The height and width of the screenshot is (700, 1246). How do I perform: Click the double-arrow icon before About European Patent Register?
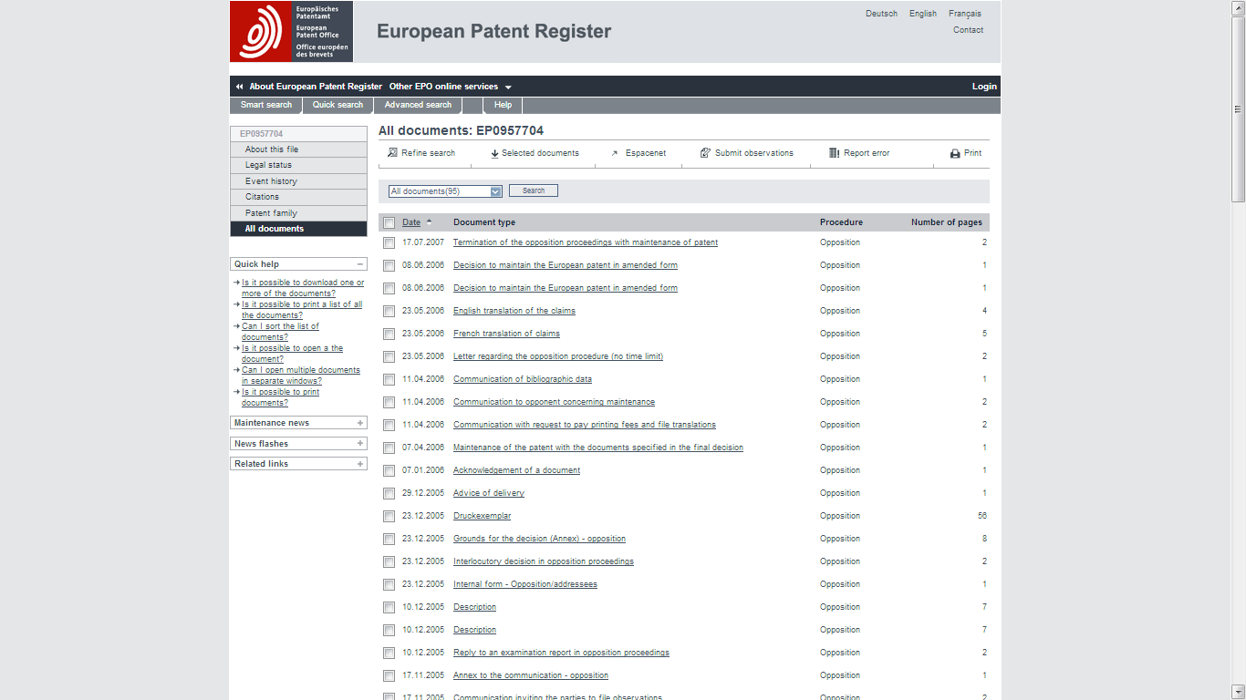239,87
